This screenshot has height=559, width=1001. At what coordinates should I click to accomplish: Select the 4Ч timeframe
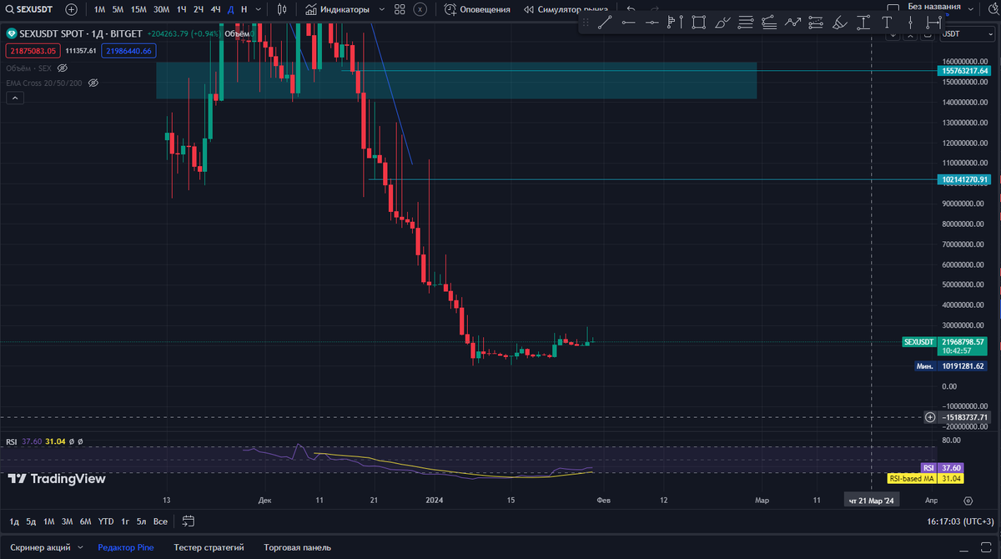pos(215,9)
